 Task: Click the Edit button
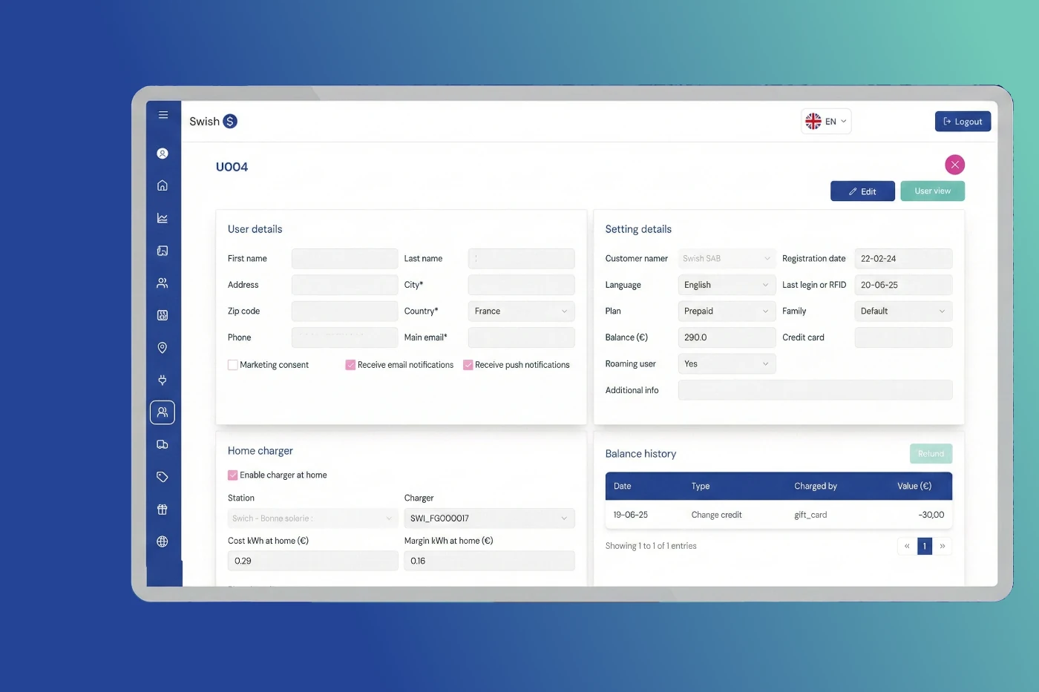(862, 191)
